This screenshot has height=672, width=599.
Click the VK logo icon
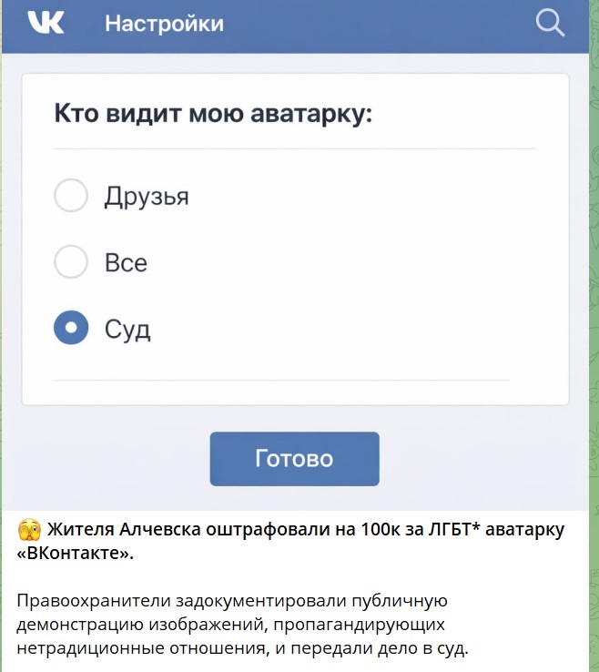click(46, 23)
